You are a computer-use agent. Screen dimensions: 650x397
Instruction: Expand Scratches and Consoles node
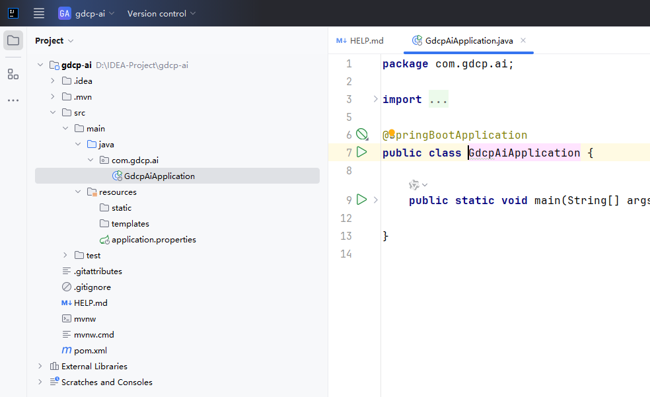[40, 382]
